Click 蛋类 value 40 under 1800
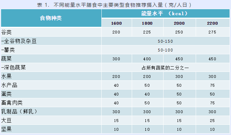Image resolution: width=231 pixels, height=135 pixels. (147, 94)
